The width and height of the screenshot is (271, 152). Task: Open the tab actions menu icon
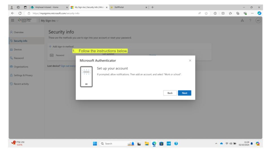tap(25, 7)
